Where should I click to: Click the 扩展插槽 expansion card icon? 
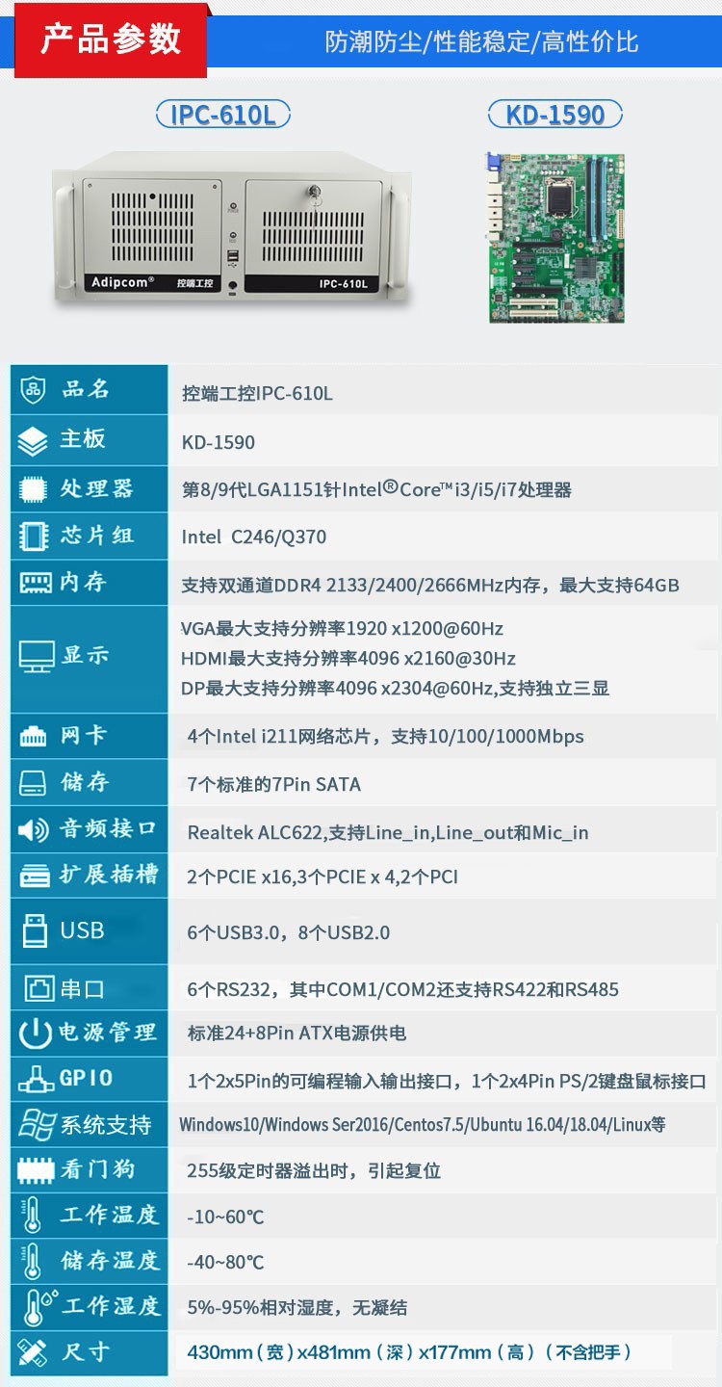(35, 876)
